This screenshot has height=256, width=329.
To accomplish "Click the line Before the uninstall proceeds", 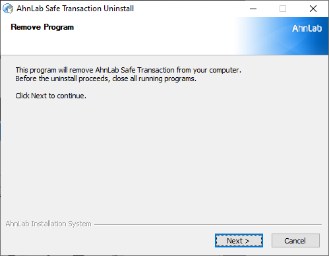I will [x=105, y=79].
